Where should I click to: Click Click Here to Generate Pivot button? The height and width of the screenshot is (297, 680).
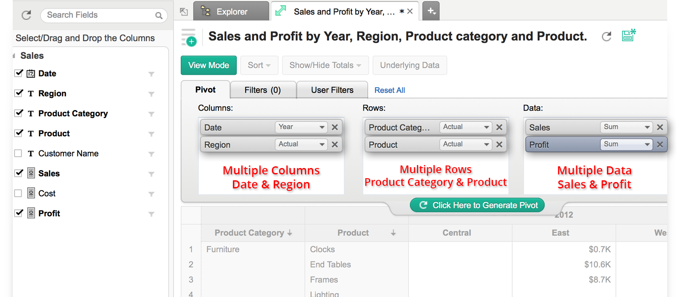pos(478,205)
